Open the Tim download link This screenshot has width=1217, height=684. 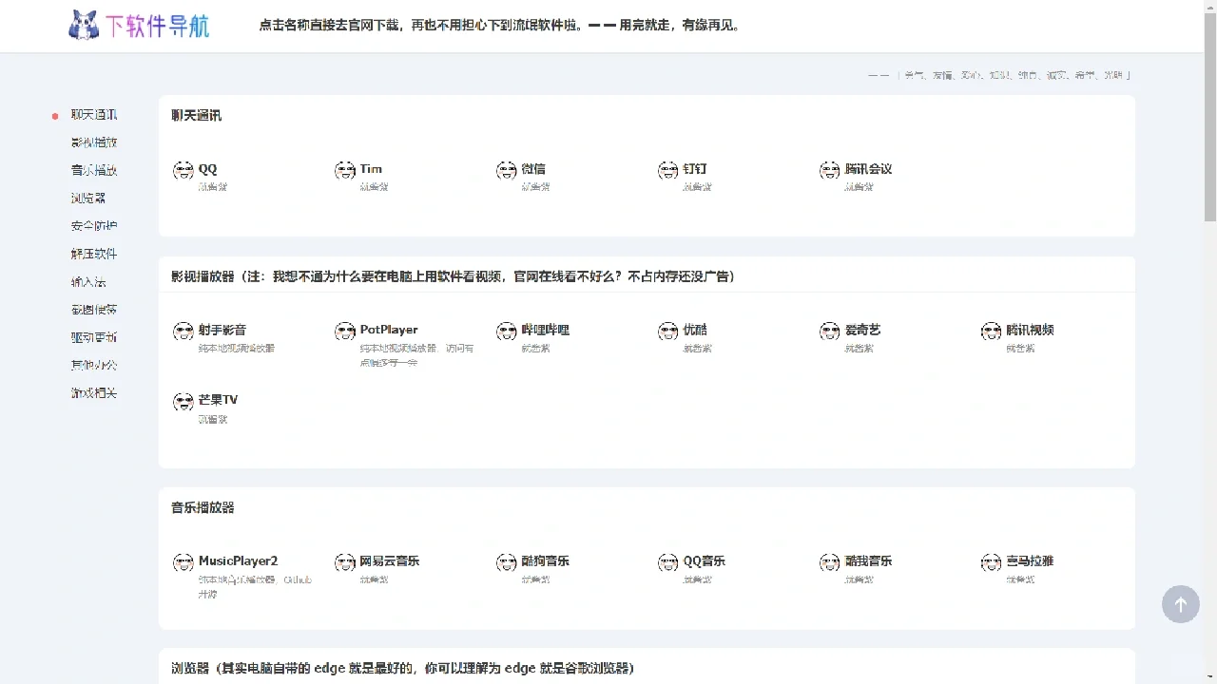click(x=370, y=168)
